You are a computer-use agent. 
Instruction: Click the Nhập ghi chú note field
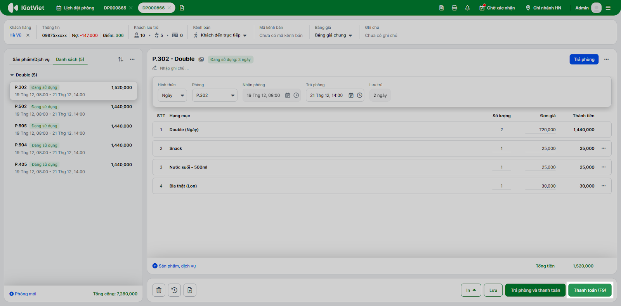tap(174, 68)
